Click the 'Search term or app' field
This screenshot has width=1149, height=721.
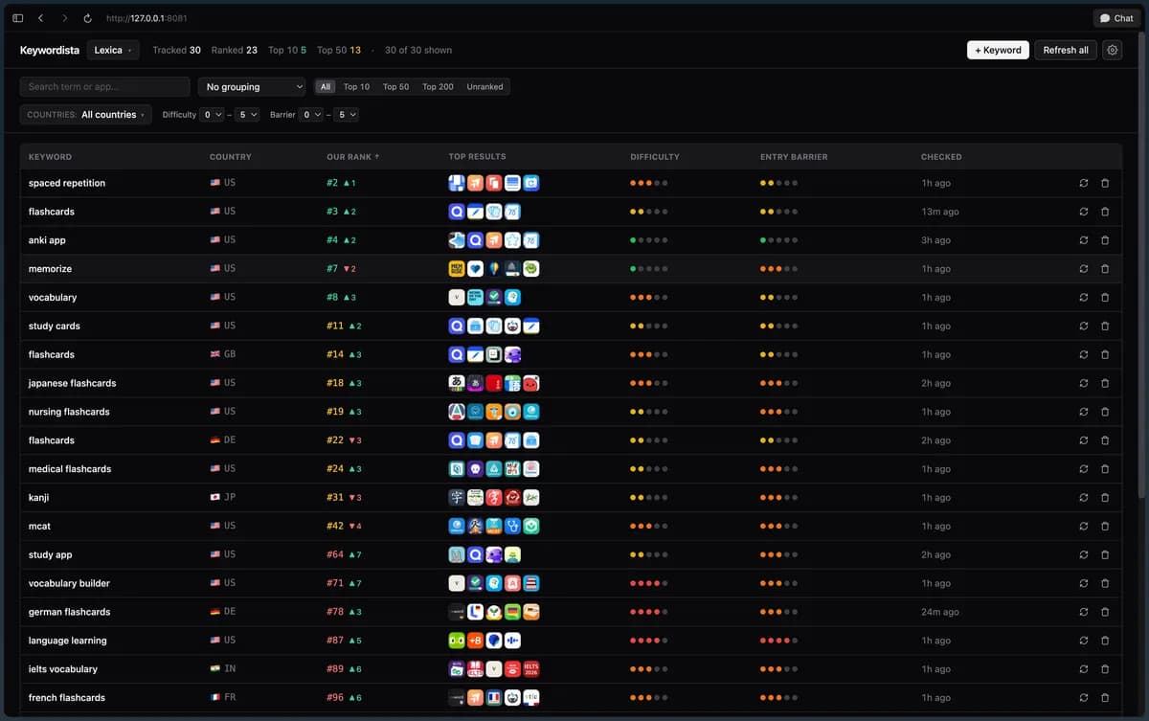[x=105, y=87]
